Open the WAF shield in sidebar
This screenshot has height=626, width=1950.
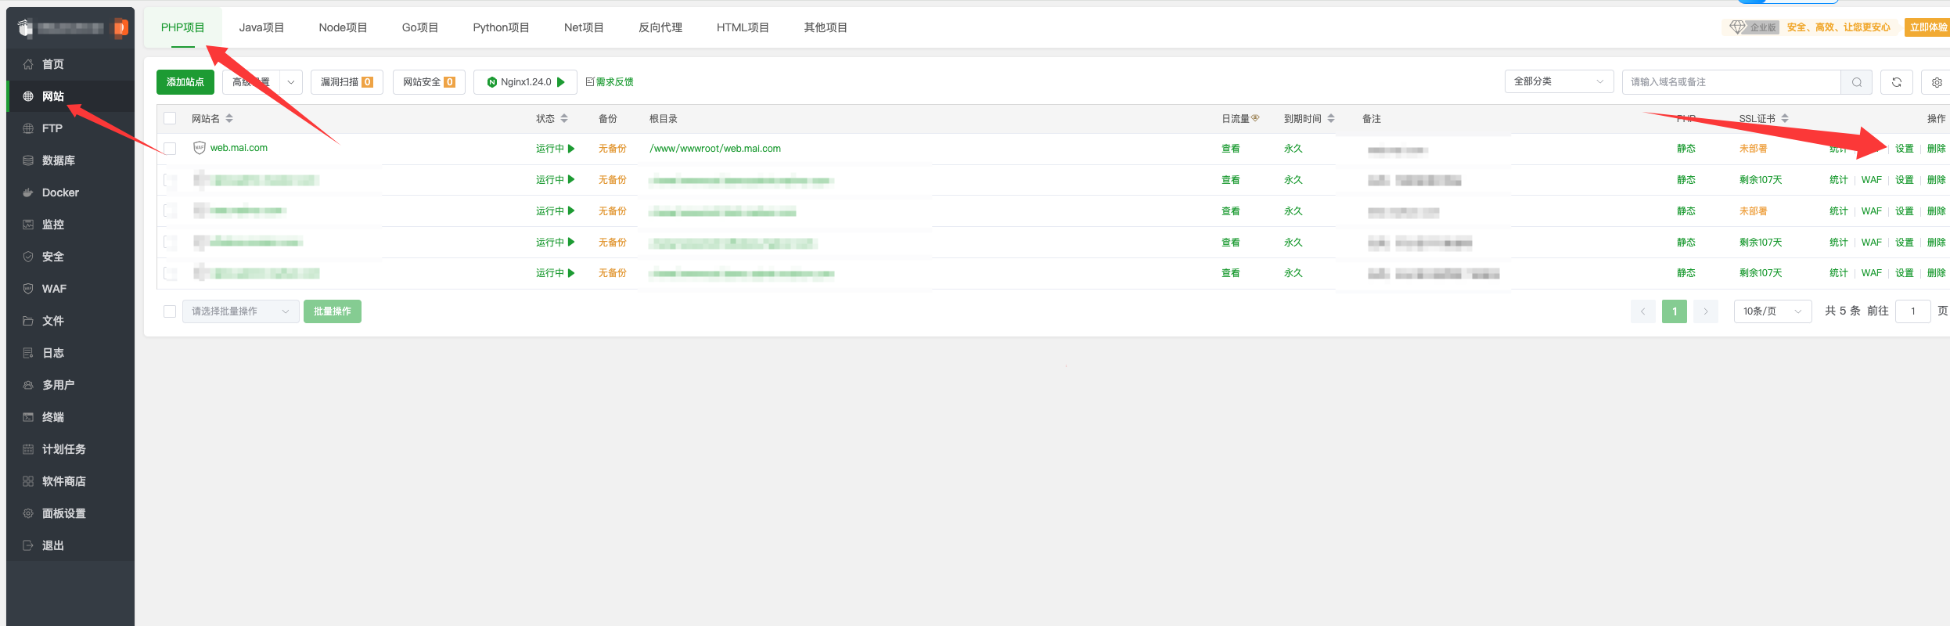coord(28,289)
